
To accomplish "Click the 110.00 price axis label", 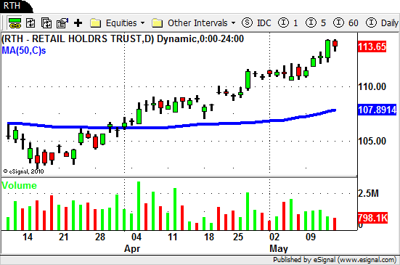I will (372, 86).
